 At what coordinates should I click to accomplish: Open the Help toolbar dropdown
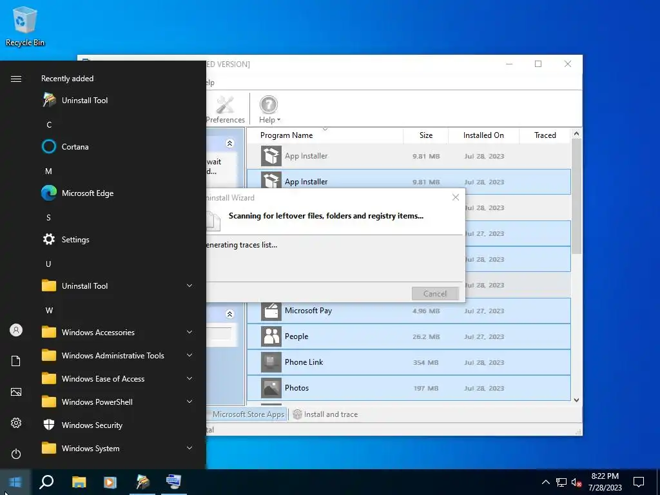pos(269,109)
